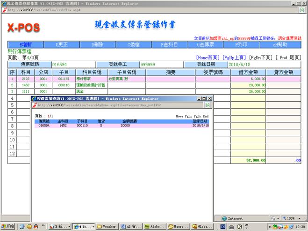Open the G查傳票 voucher search
This screenshot has width=308, height=231.
click(204, 45)
